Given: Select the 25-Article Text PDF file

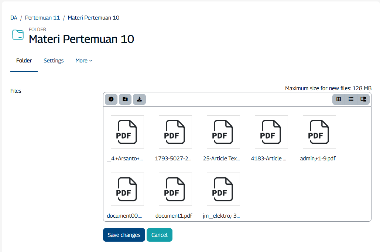Looking at the screenshot, I should [223, 132].
